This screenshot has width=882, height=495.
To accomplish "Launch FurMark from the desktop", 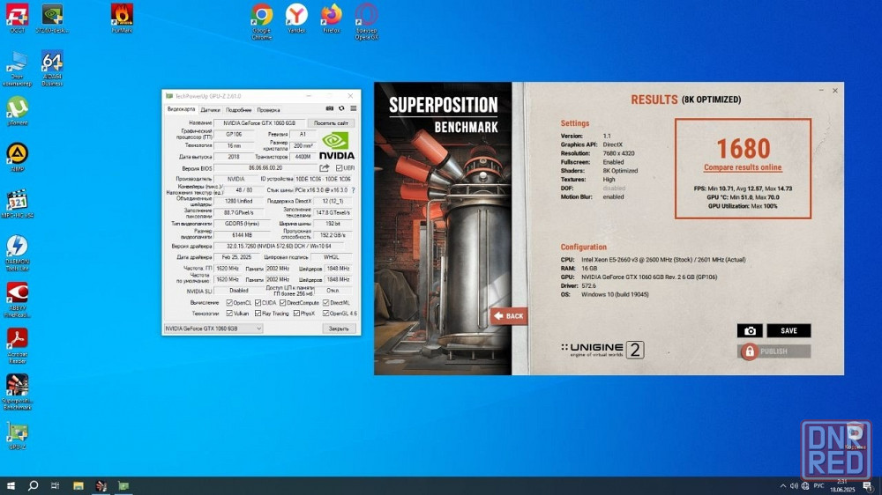I will point(122,18).
